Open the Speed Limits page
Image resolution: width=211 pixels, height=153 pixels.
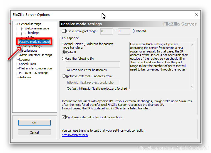(x=28, y=64)
